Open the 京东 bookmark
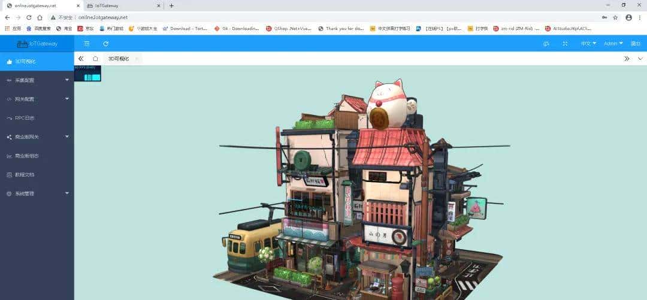 (86, 29)
